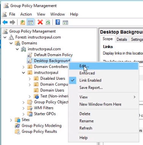Viewport: 143px width, 145px height.
Task: Expand the WMI Filters node
Action: [24, 108]
